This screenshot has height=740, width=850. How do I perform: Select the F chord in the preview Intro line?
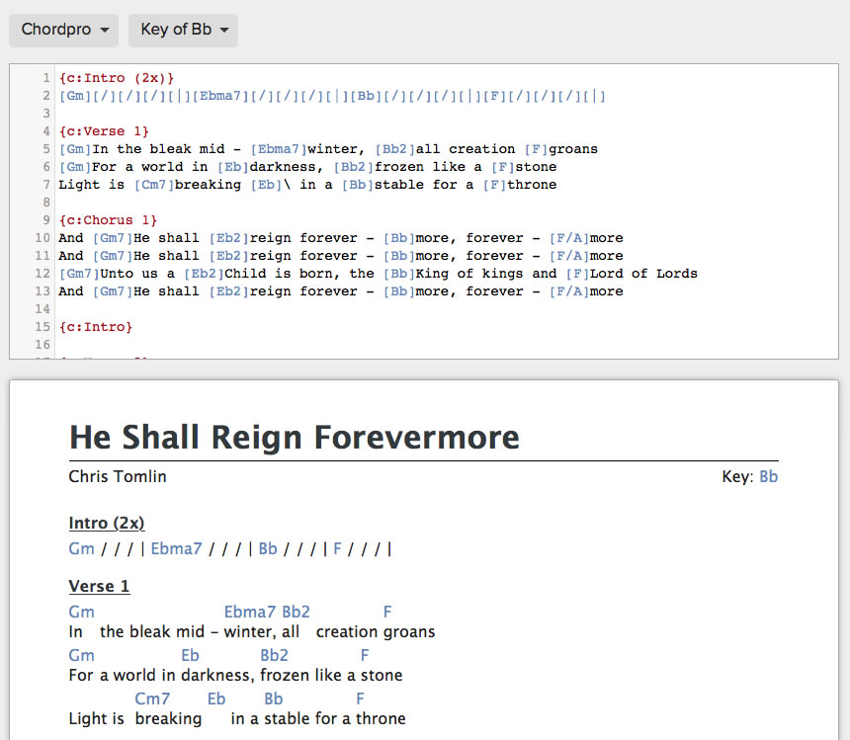337,548
